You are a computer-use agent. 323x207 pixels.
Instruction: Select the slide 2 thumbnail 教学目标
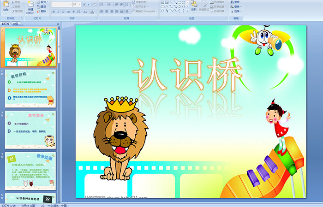point(30,89)
